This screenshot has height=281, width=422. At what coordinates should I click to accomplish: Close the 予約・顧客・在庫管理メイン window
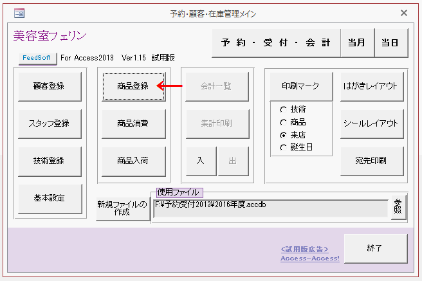[x=404, y=13]
